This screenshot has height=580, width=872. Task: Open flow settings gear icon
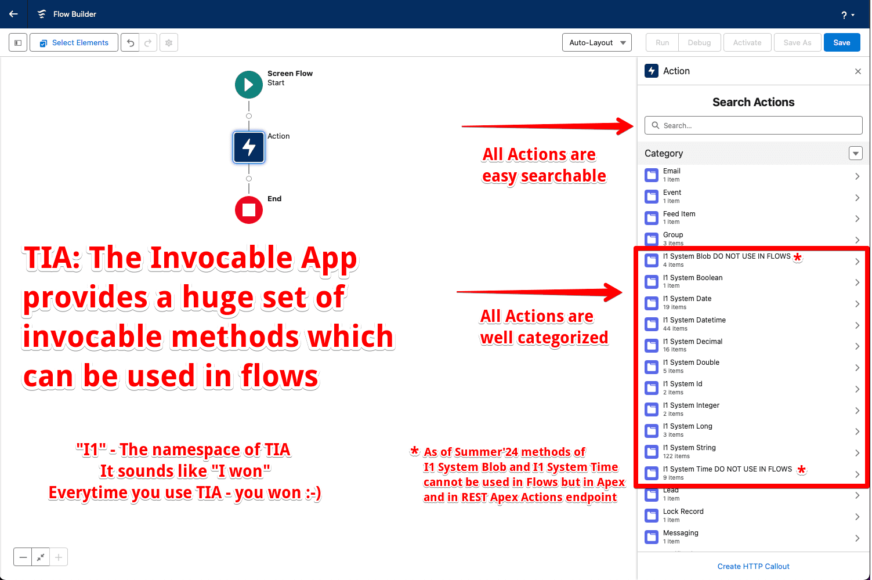(169, 42)
